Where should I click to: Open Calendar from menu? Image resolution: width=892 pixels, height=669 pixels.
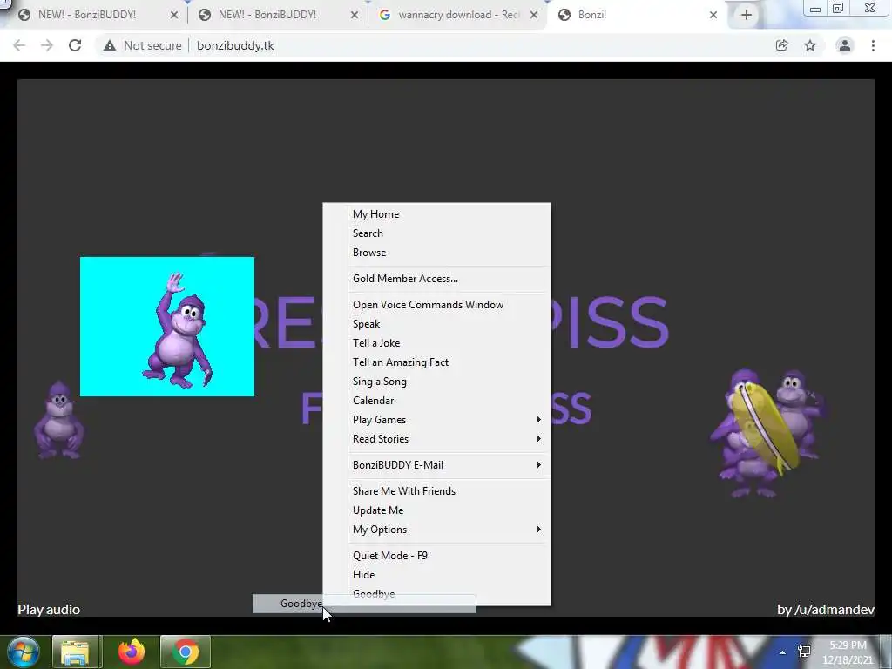(x=436, y=401)
